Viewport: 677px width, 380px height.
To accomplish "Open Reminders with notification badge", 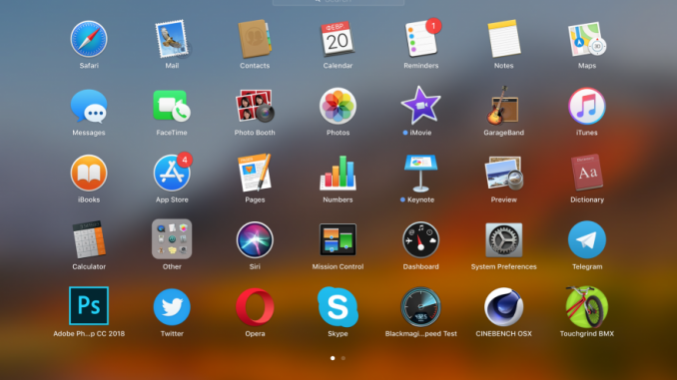I will (421, 39).
